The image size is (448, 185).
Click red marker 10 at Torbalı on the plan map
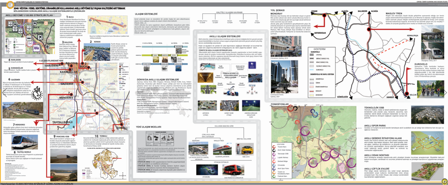pos(121,125)
